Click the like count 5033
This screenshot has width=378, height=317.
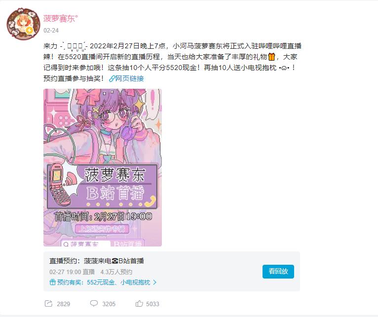point(152,304)
